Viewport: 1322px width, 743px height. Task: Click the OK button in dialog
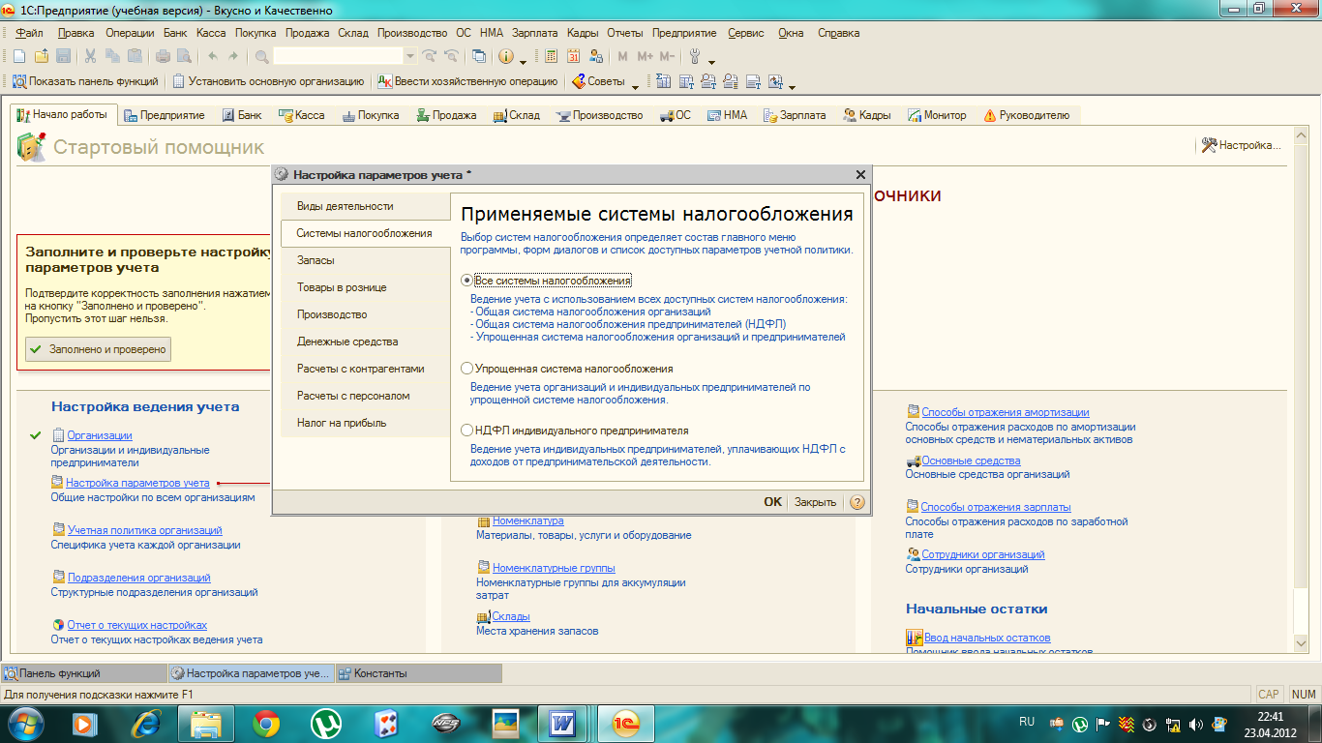coord(772,502)
